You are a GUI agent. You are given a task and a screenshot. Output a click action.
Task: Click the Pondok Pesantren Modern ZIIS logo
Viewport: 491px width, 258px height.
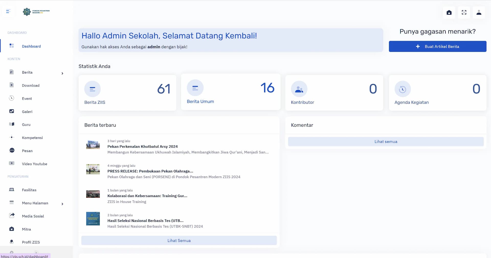(36, 11)
